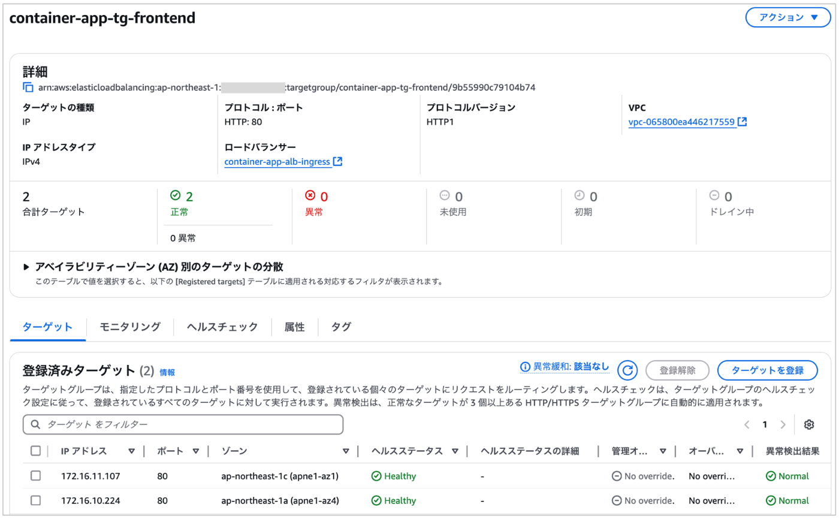The height and width of the screenshot is (519, 839).
Task: Click the ターゲットを登録 button
Action: [x=768, y=370]
